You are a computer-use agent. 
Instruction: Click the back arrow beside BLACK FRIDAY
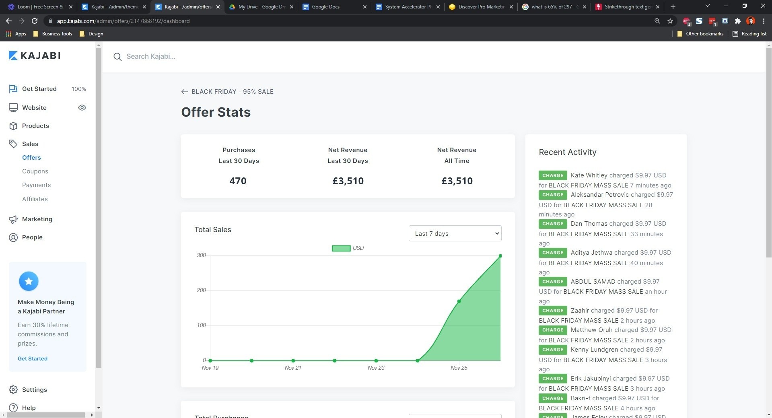[184, 92]
